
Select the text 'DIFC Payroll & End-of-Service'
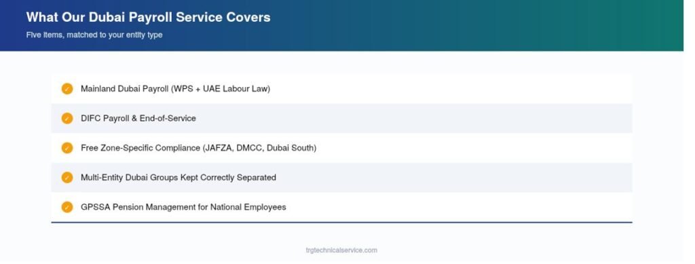point(138,118)
